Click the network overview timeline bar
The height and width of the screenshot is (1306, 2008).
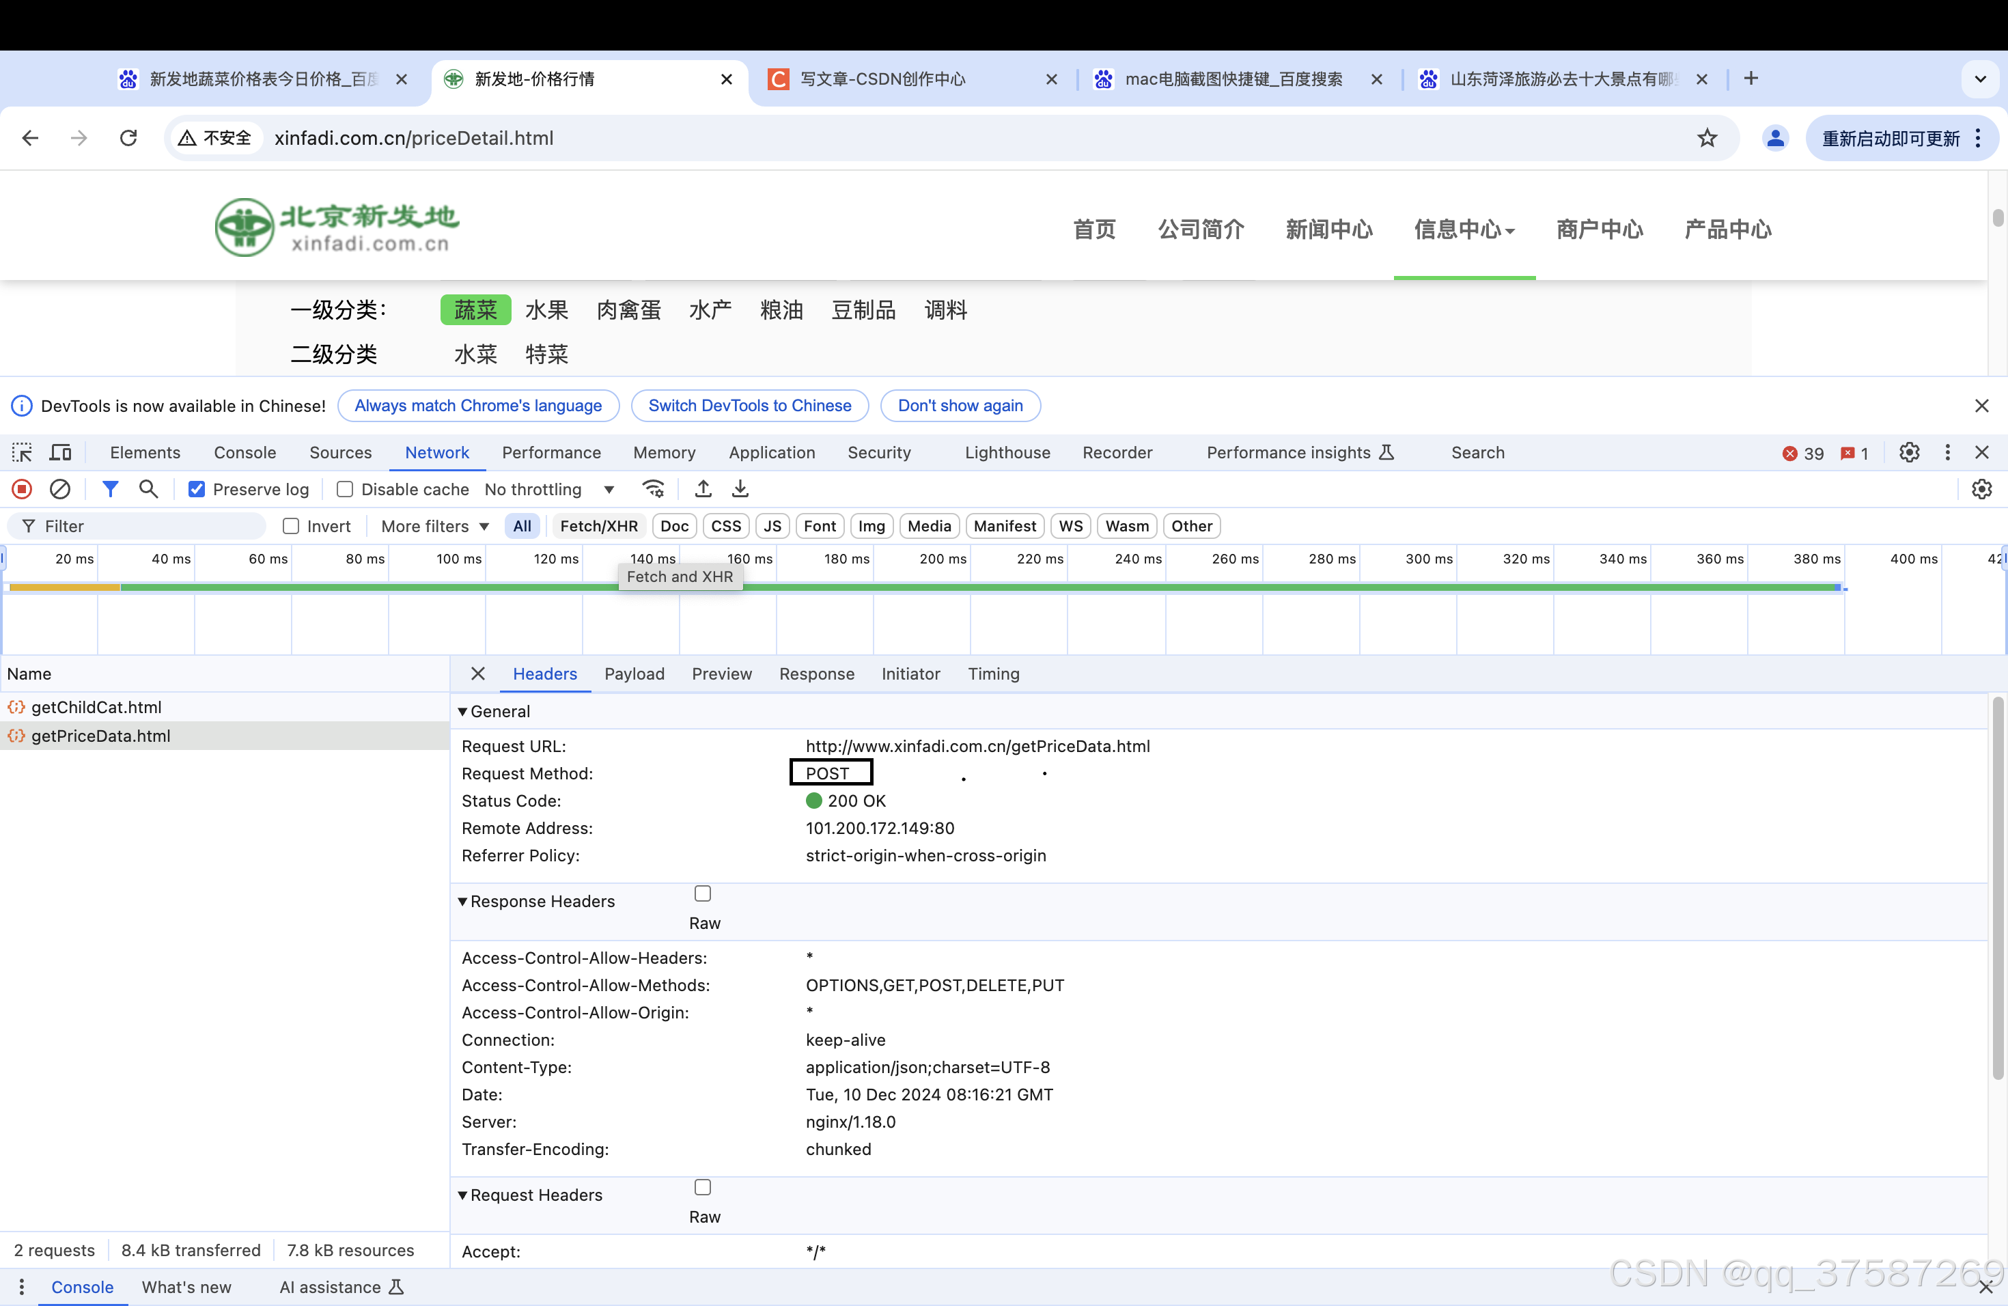click(x=928, y=587)
